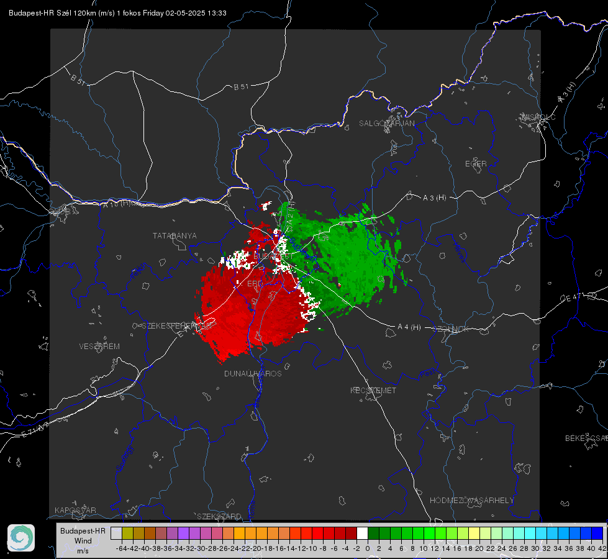Pick the pure red swatch between -10 and -8
Screen dimensions: 608x559
click(x=317, y=533)
